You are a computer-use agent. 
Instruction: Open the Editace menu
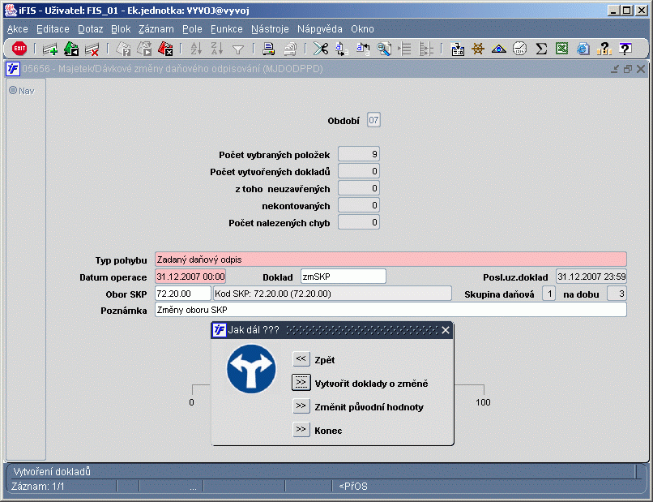pyautogui.click(x=53, y=29)
